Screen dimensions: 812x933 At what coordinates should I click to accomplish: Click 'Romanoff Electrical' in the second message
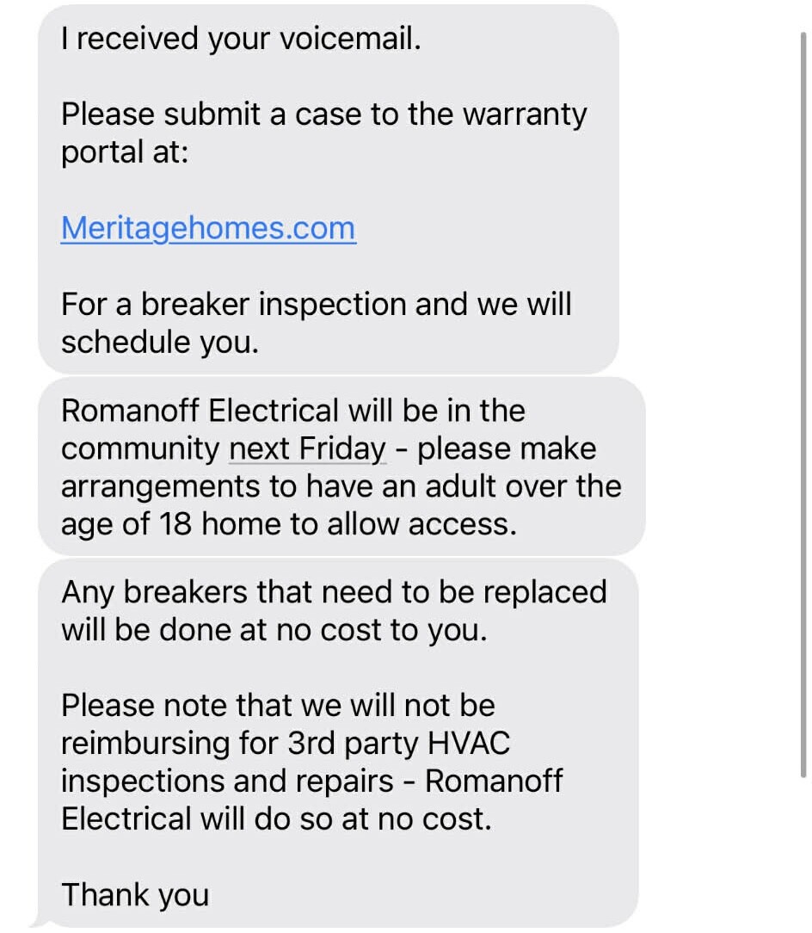198,410
